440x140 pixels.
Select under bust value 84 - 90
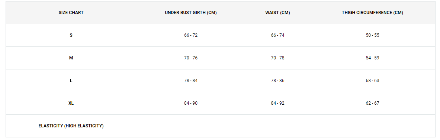point(191,103)
